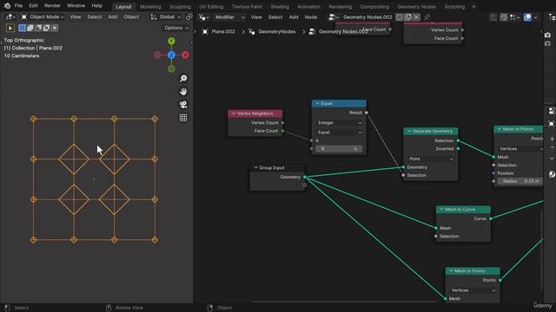Click the Blender logo icon
The image size is (556, 312).
pyautogui.click(x=7, y=6)
